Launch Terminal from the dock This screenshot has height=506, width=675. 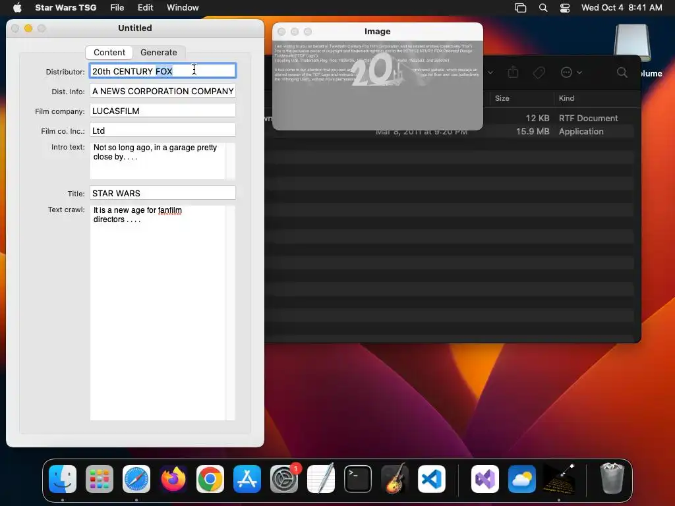click(x=358, y=479)
